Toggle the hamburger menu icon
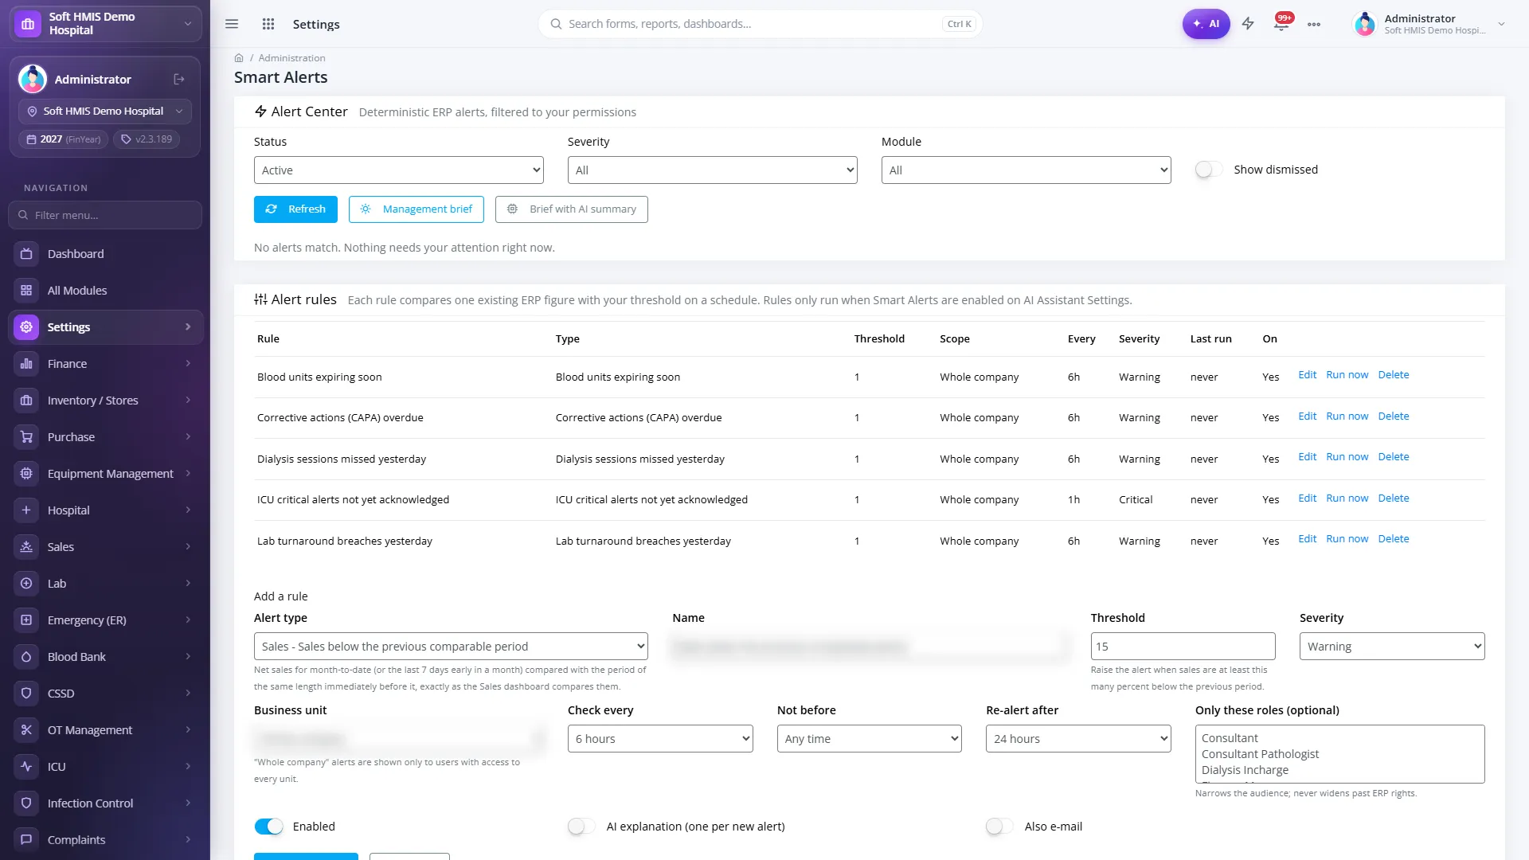 (x=232, y=24)
